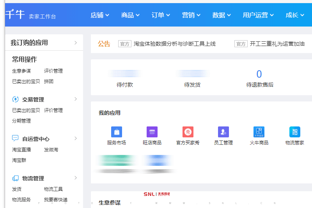Expand the 营销 top menu
The width and height of the screenshot is (312, 208).
[x=191, y=15]
